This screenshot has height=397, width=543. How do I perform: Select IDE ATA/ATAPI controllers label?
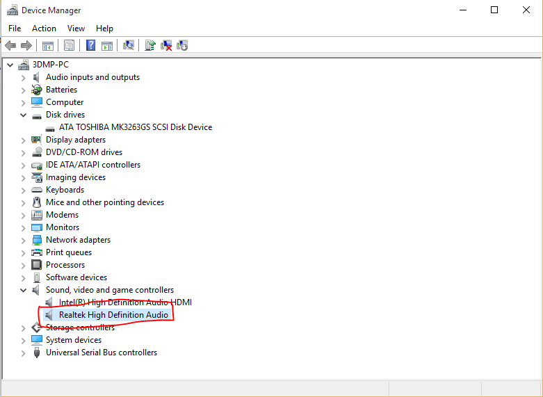(x=93, y=165)
